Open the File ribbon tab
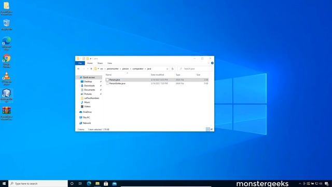This screenshot has height=187, width=332. (x=80, y=63)
